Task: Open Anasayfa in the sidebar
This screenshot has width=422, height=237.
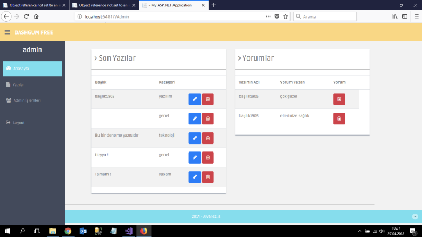Action: (x=32, y=69)
